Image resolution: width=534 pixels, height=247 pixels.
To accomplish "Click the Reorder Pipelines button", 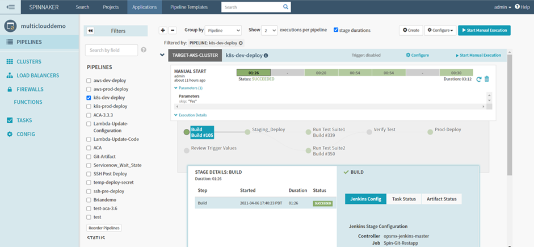I will click(103, 228).
